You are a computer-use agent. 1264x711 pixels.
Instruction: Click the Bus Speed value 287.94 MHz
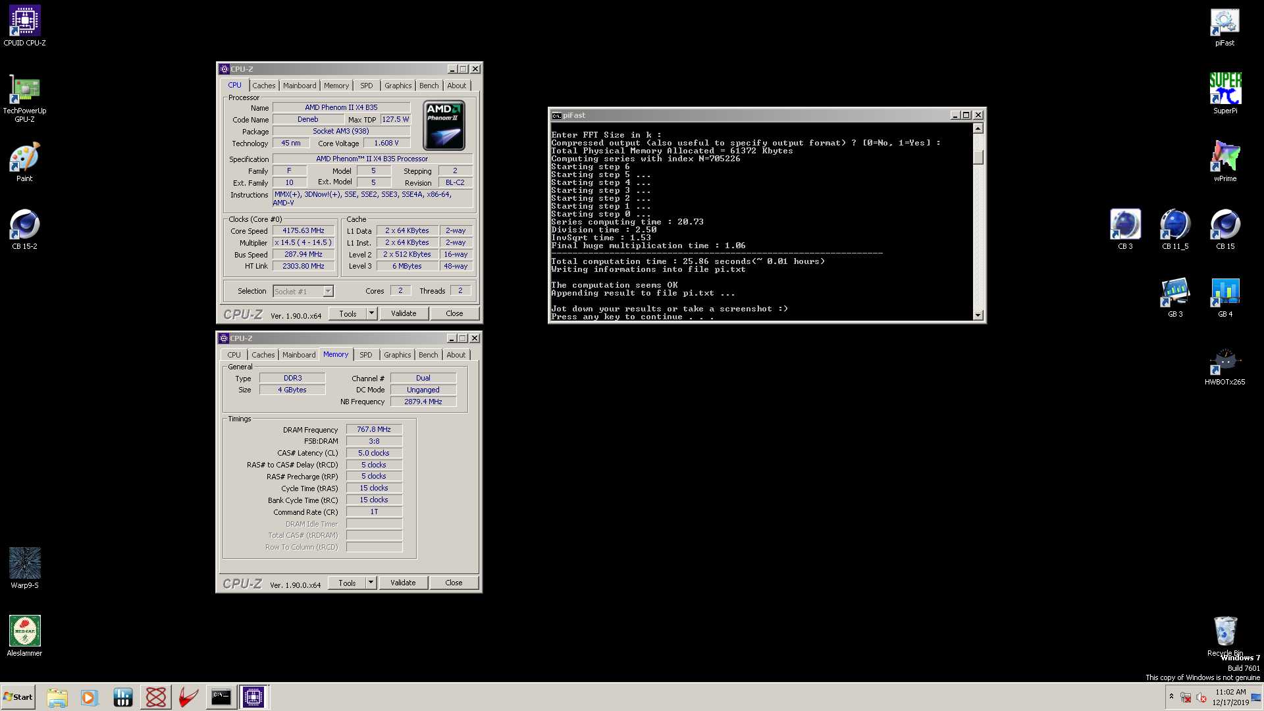(x=303, y=254)
